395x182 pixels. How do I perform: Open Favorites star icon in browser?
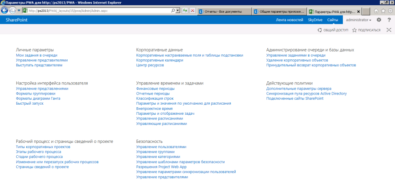click(x=383, y=11)
